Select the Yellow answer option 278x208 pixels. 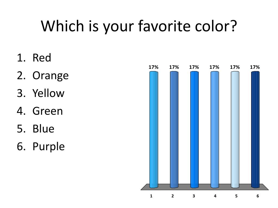pos(41,93)
